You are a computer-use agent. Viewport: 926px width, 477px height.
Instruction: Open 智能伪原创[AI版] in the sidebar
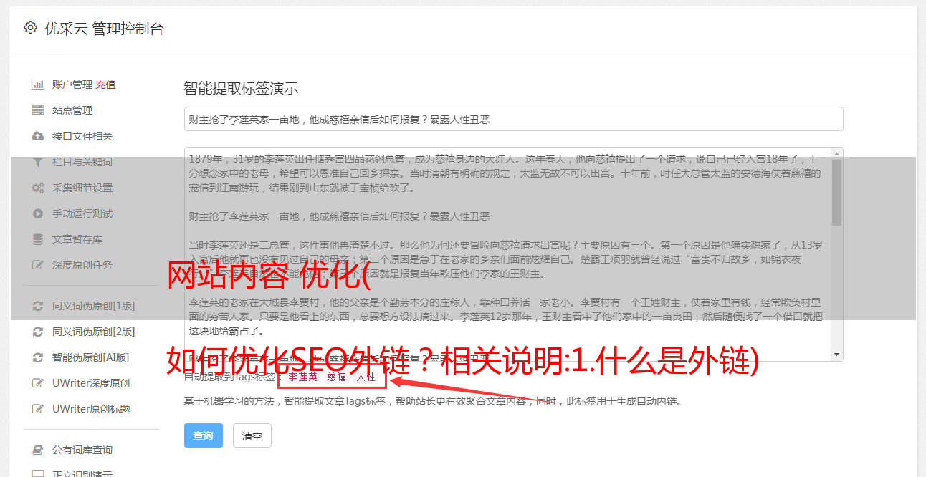[90, 357]
